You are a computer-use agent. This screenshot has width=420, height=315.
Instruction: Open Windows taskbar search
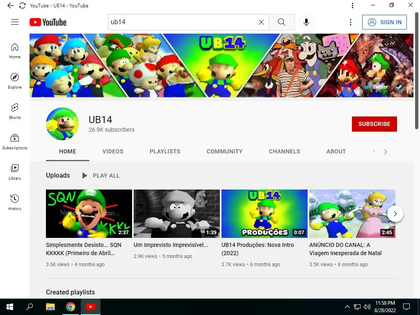pyautogui.click(x=30, y=307)
